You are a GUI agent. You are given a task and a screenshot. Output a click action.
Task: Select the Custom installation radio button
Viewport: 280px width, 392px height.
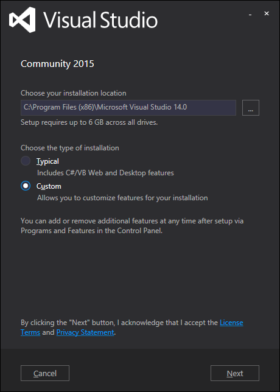[26, 186]
